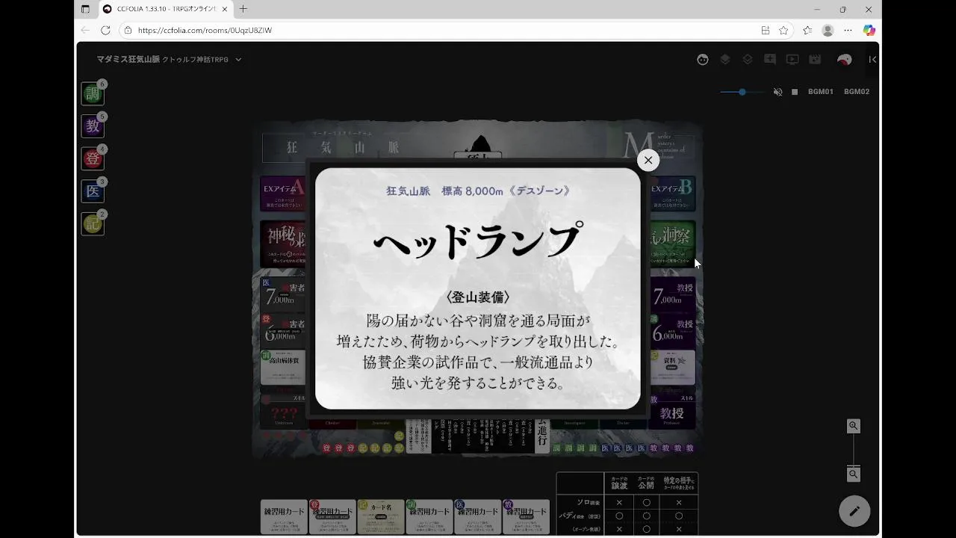Select the blue 医 token stack
This screenshot has height=538, width=956.
point(93,191)
